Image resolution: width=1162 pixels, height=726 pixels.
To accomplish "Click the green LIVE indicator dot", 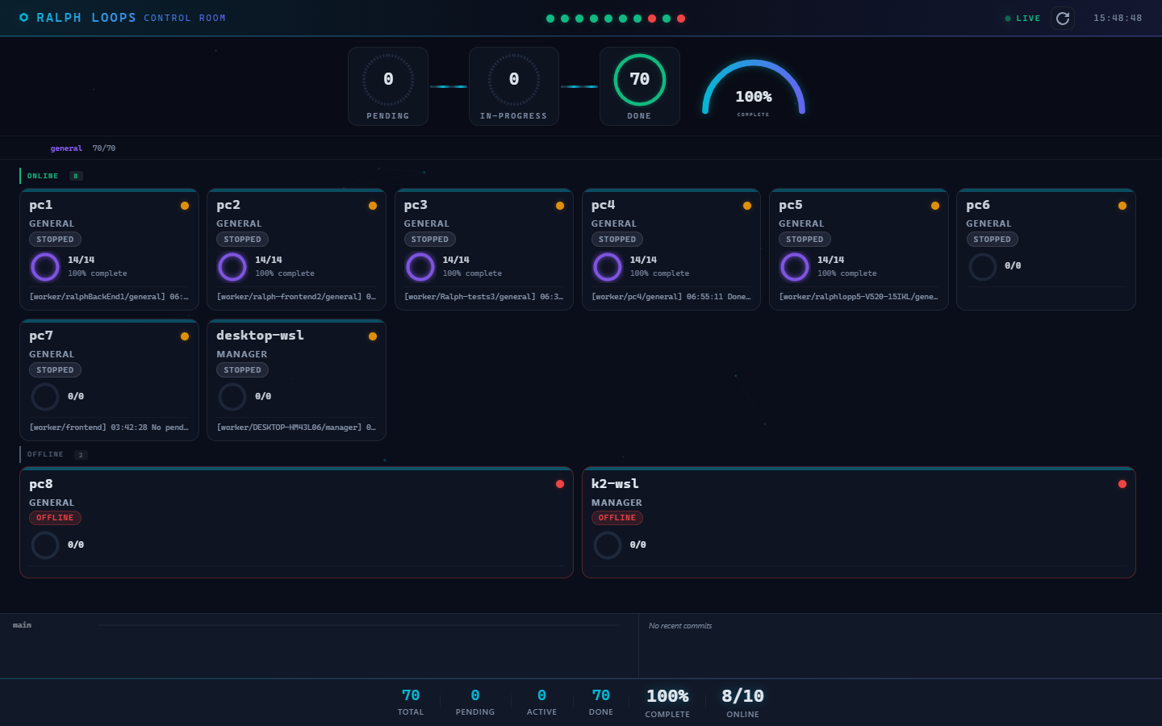I will tap(1008, 19).
